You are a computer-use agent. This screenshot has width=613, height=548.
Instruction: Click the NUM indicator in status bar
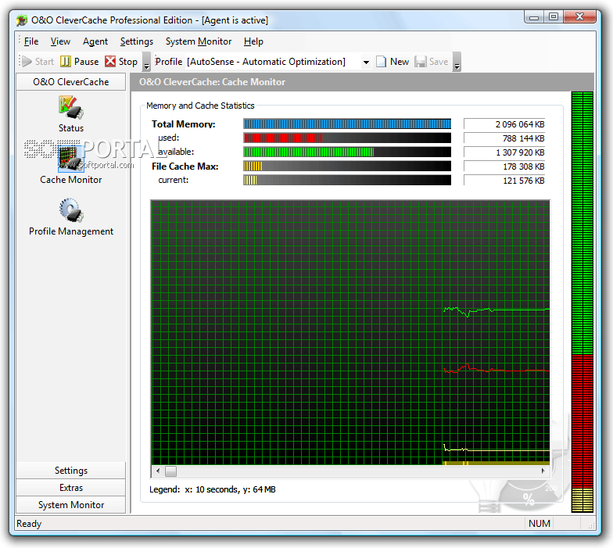pyautogui.click(x=540, y=524)
